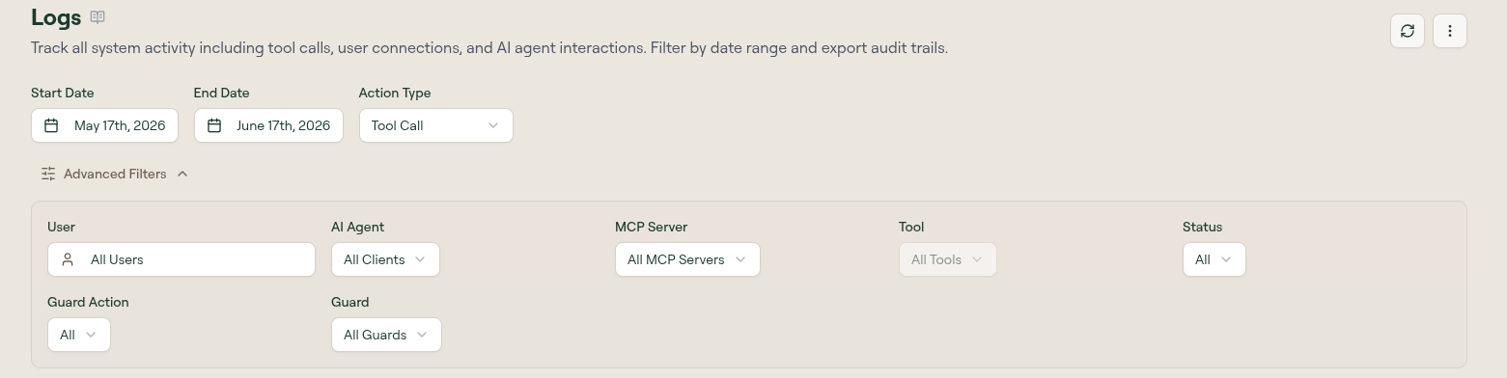Click the MCP Server label
This screenshot has height=378, width=1507.
pos(651,227)
